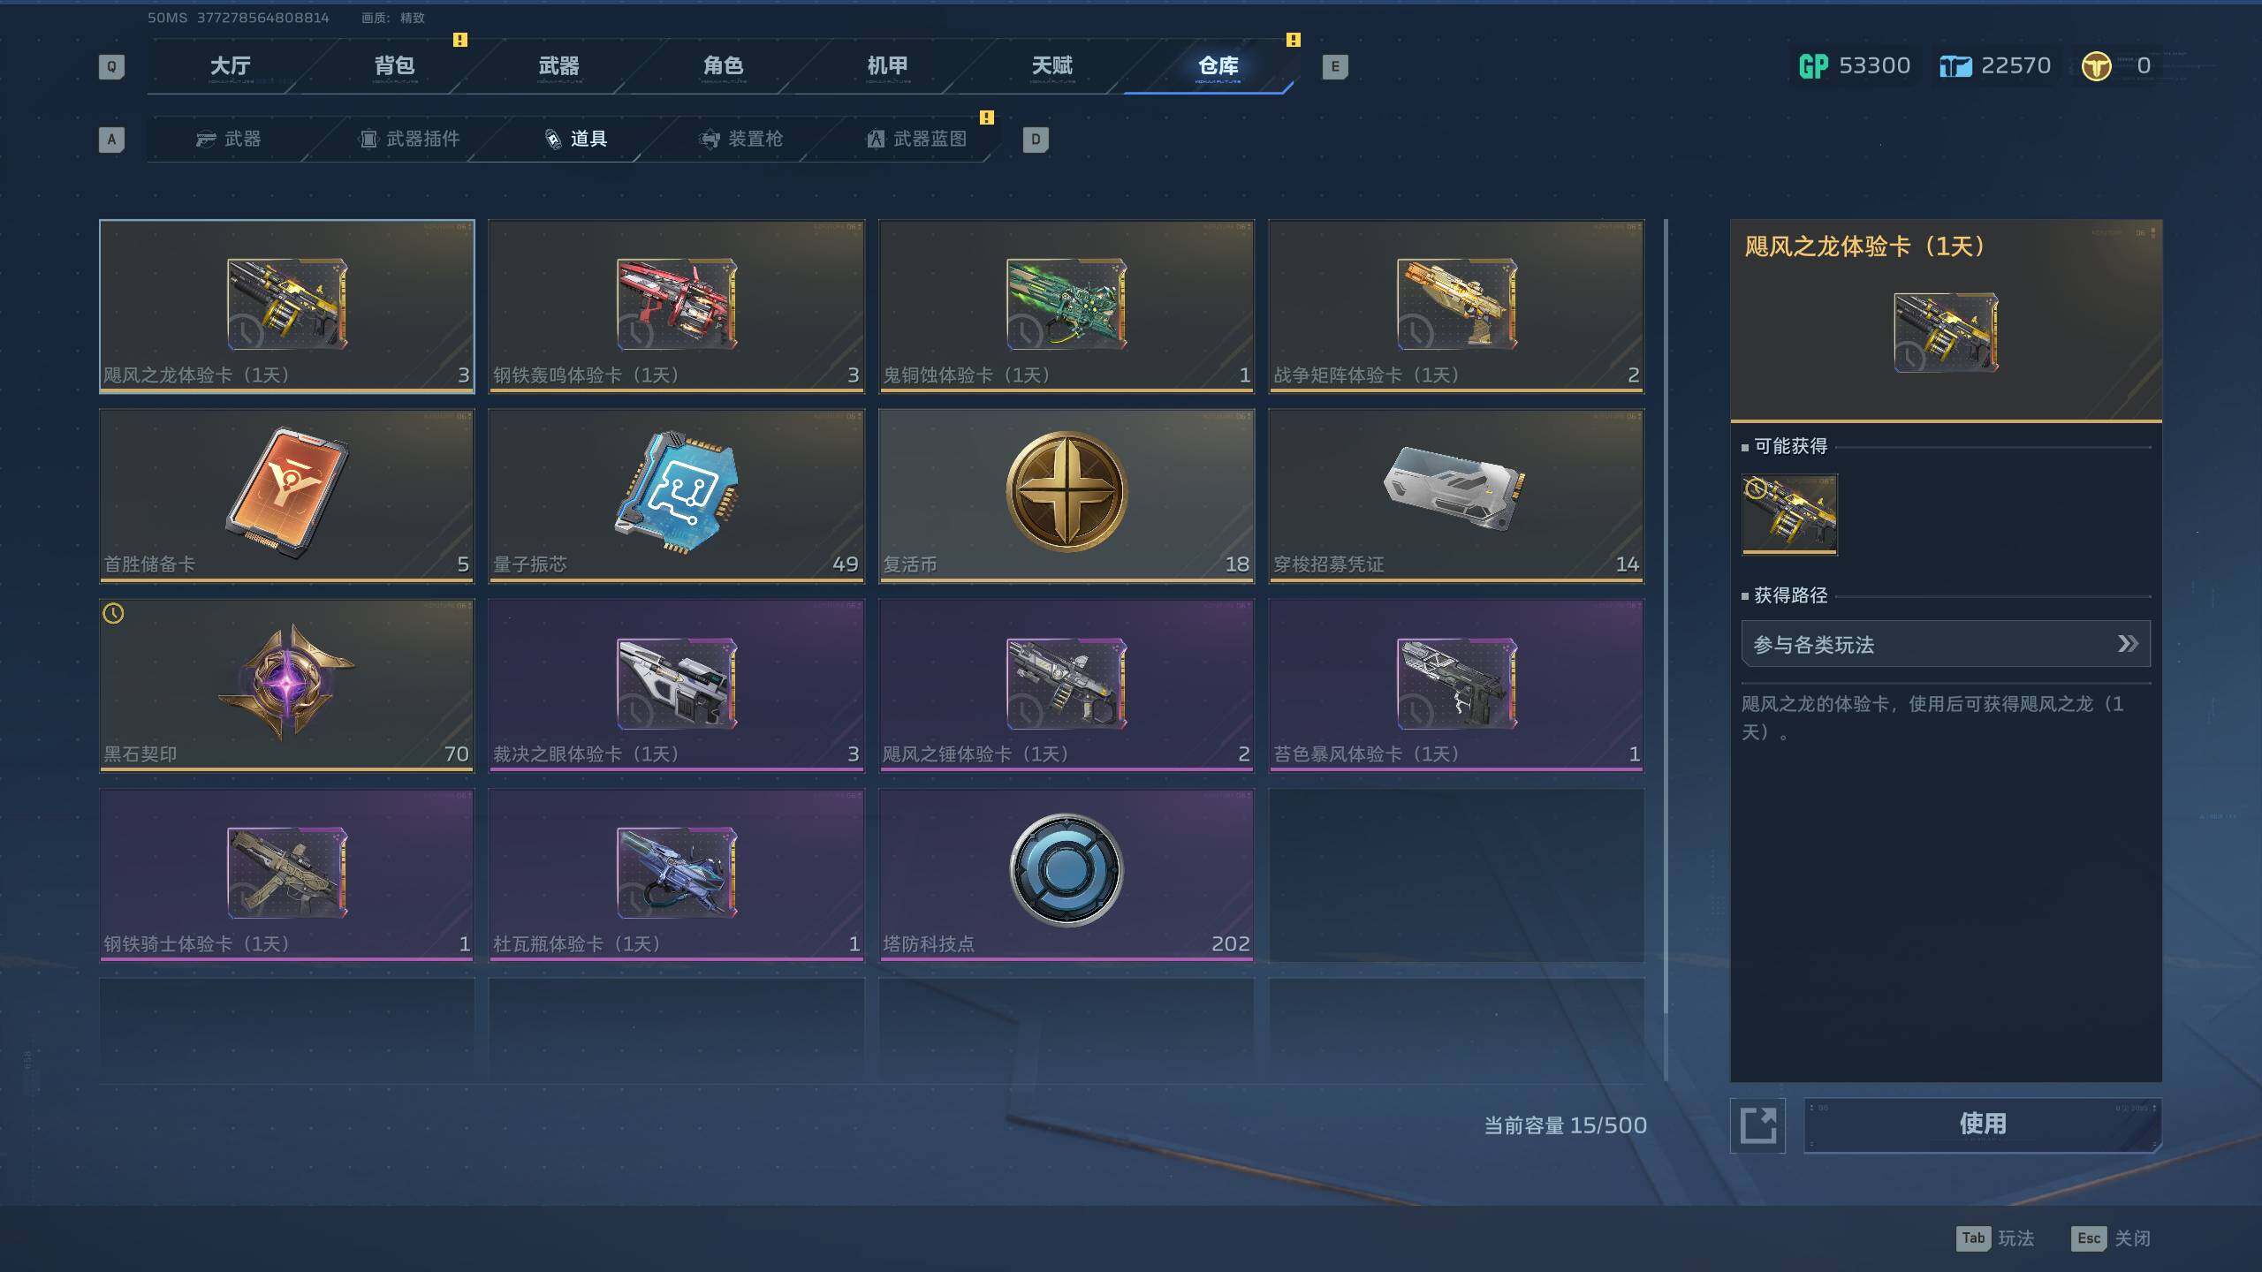Open the 武器蓝图 sub-tab
This screenshot has height=1272, width=2262.
917,139
